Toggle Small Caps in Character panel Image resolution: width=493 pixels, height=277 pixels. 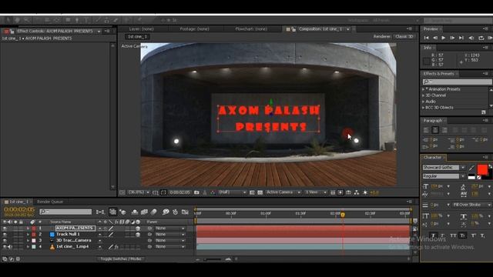pyautogui.click(x=463, y=235)
